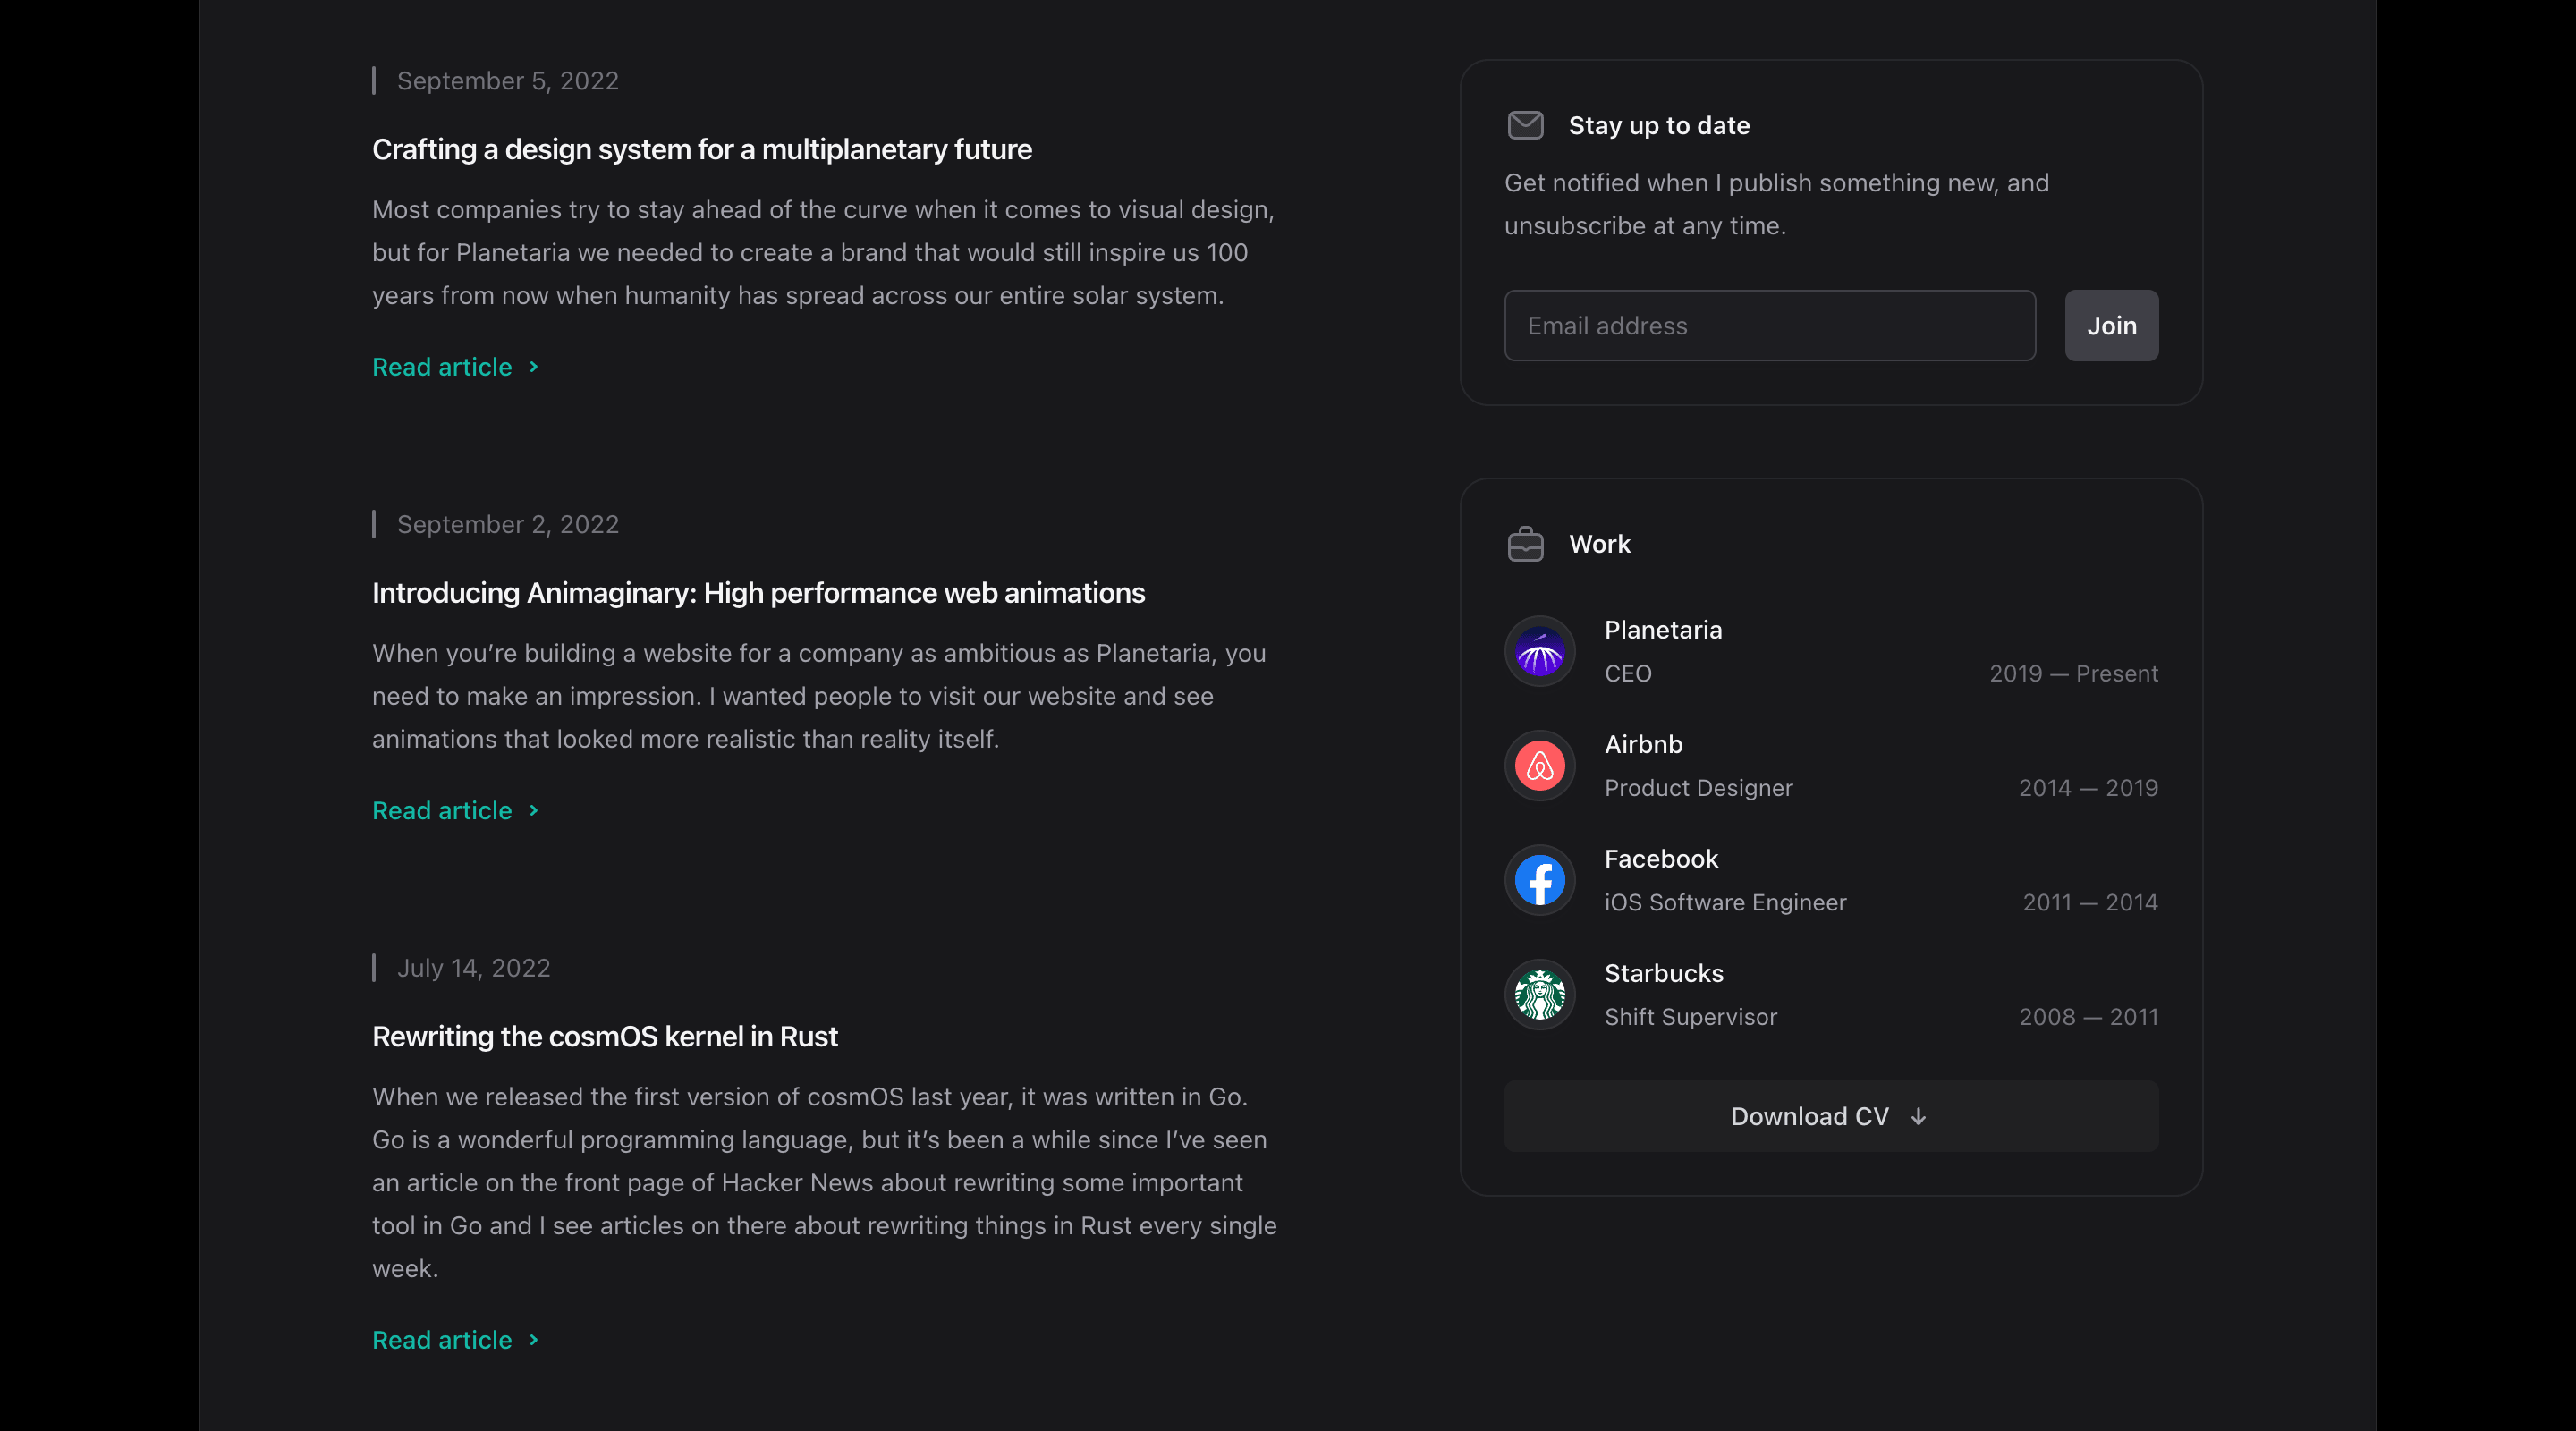Image resolution: width=2576 pixels, height=1431 pixels.
Task: Open the Animaginary web animations article
Action: tap(758, 592)
